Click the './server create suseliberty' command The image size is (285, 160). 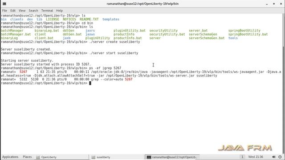(114, 42)
